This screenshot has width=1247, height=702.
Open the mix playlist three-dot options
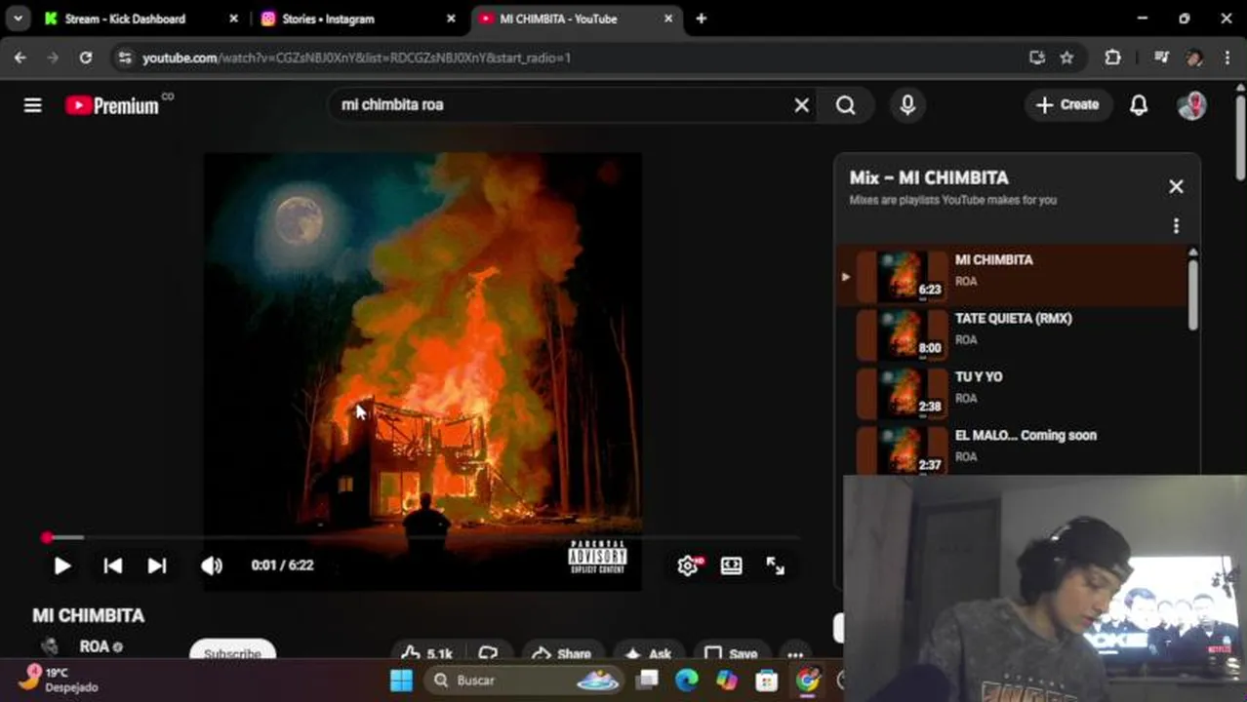tap(1176, 226)
